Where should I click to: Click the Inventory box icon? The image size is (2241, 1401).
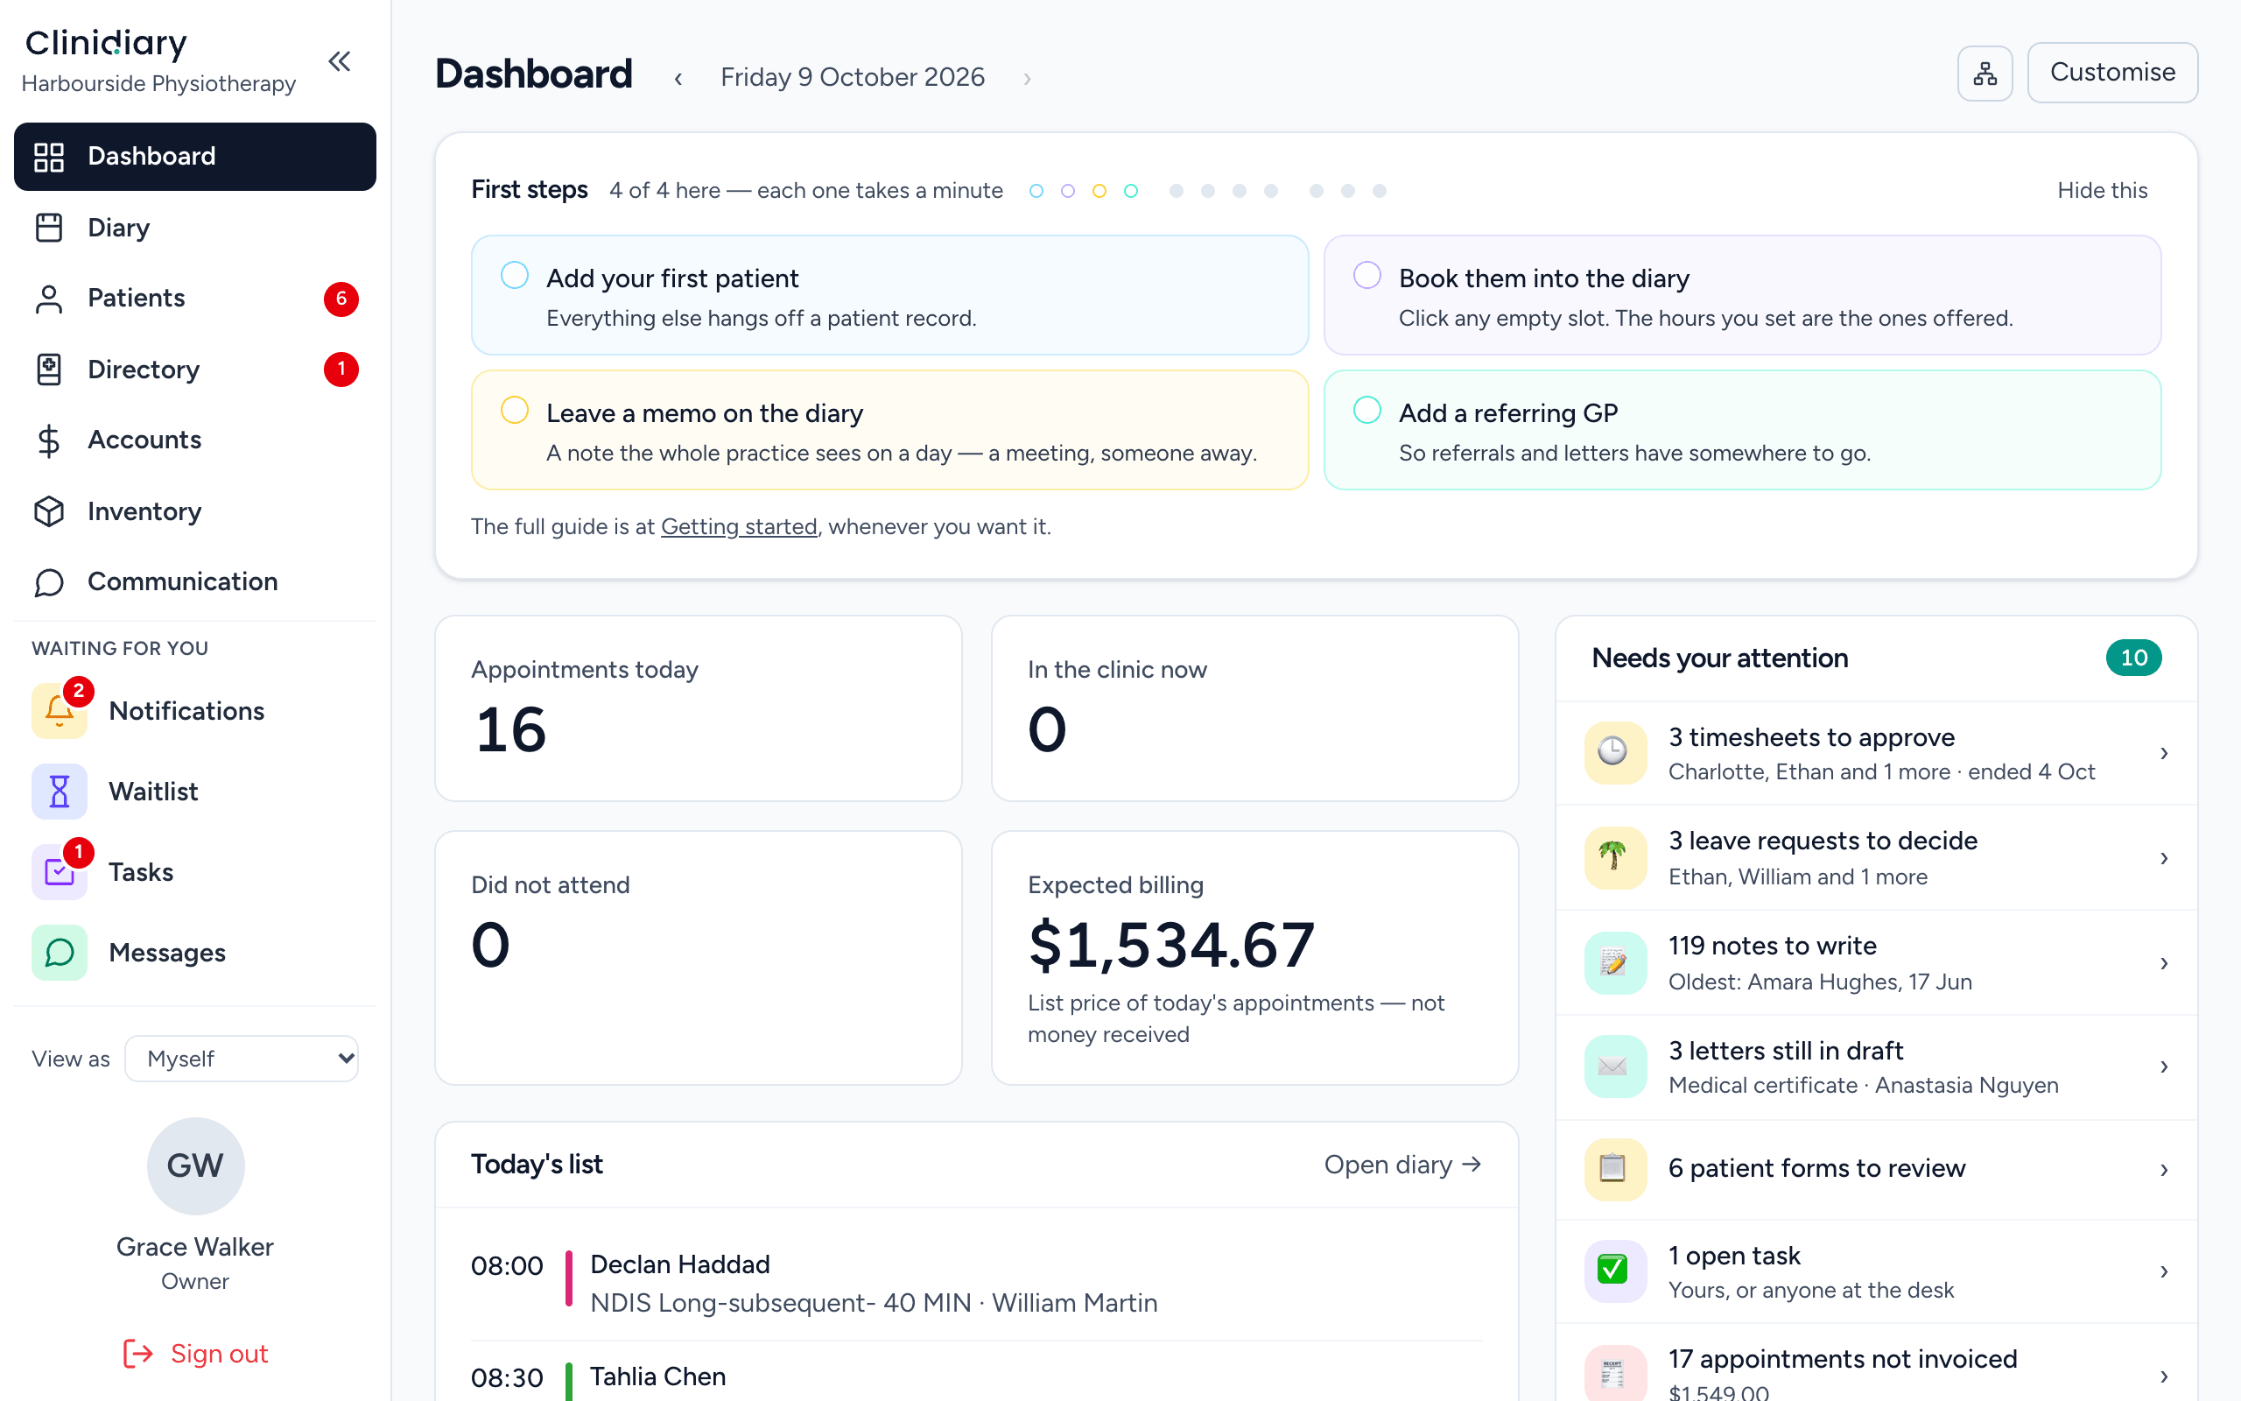49,511
